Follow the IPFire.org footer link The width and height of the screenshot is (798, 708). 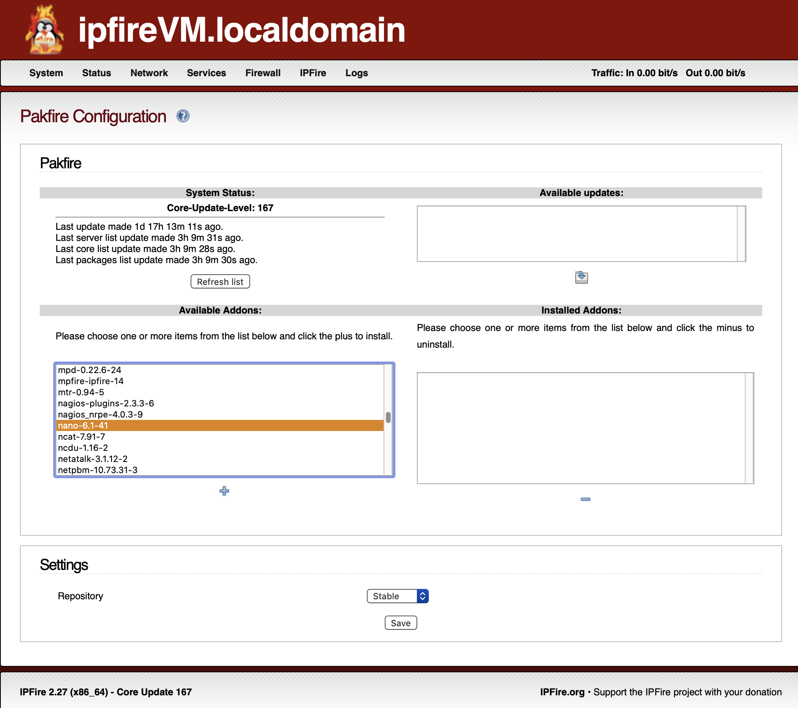562,692
